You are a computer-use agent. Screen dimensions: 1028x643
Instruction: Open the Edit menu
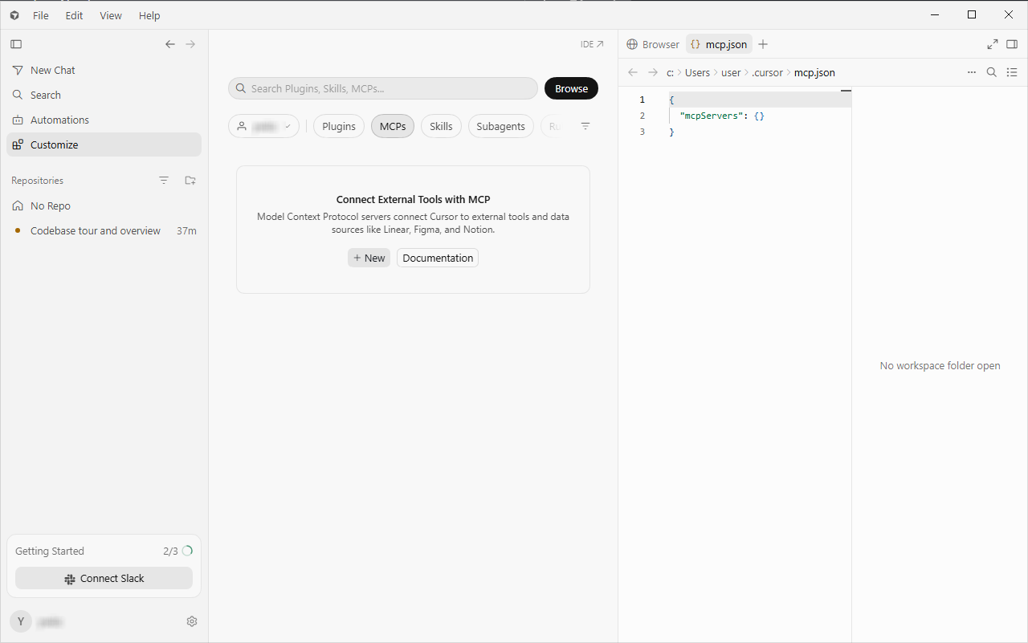pyautogui.click(x=75, y=15)
